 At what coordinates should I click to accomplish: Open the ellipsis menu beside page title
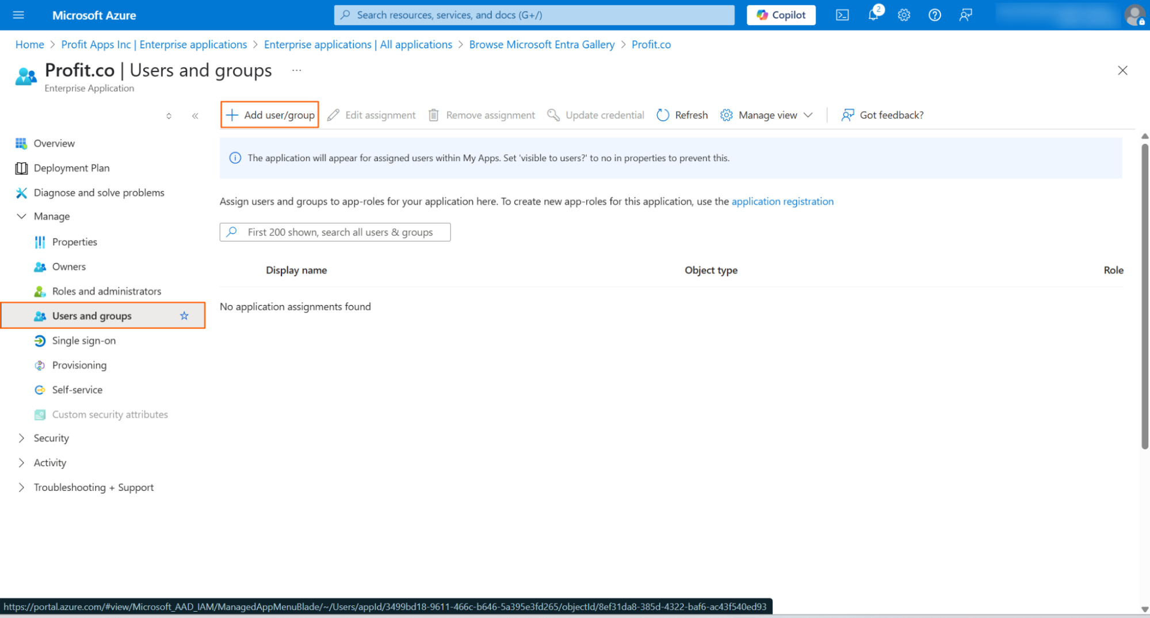(296, 70)
